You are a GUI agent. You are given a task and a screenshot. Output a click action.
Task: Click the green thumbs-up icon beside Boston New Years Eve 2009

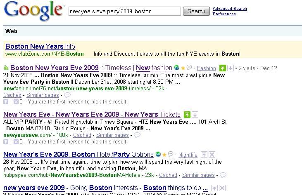(6, 68)
